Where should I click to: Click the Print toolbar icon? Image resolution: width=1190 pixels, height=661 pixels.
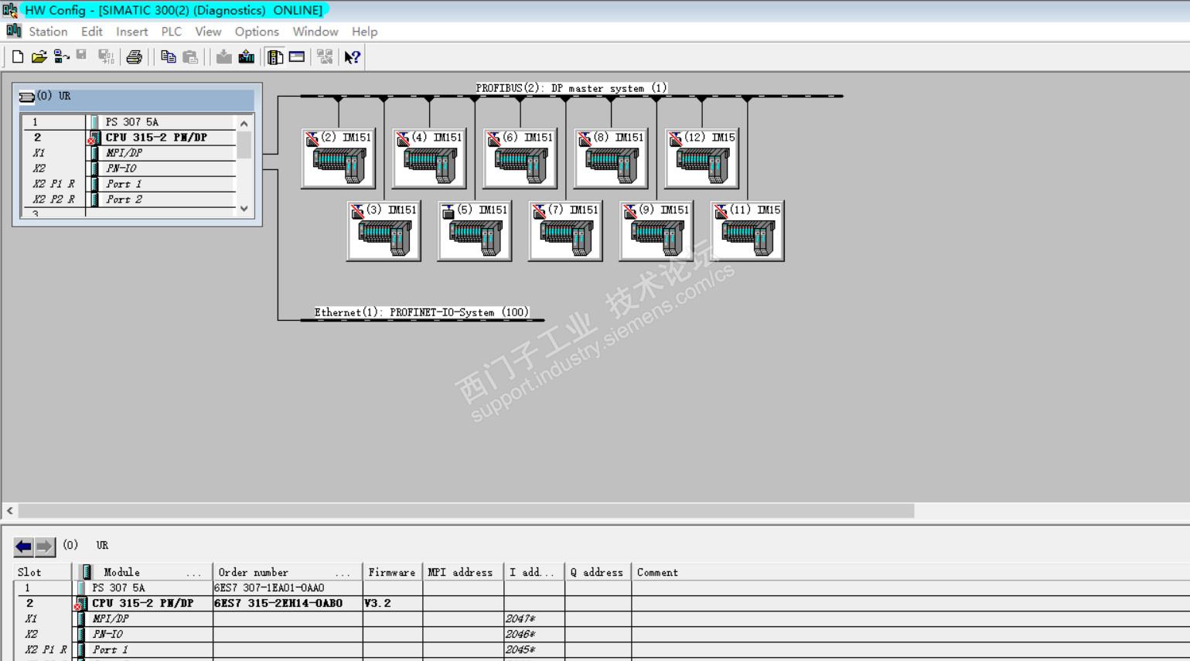pyautogui.click(x=135, y=56)
